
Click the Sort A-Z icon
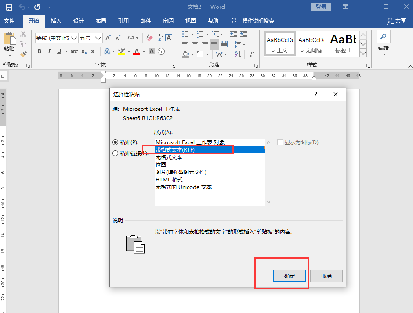238,54
